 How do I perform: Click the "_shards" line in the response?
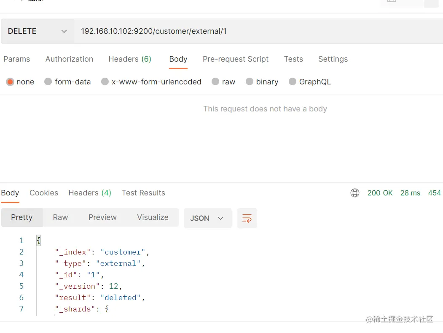82,309
